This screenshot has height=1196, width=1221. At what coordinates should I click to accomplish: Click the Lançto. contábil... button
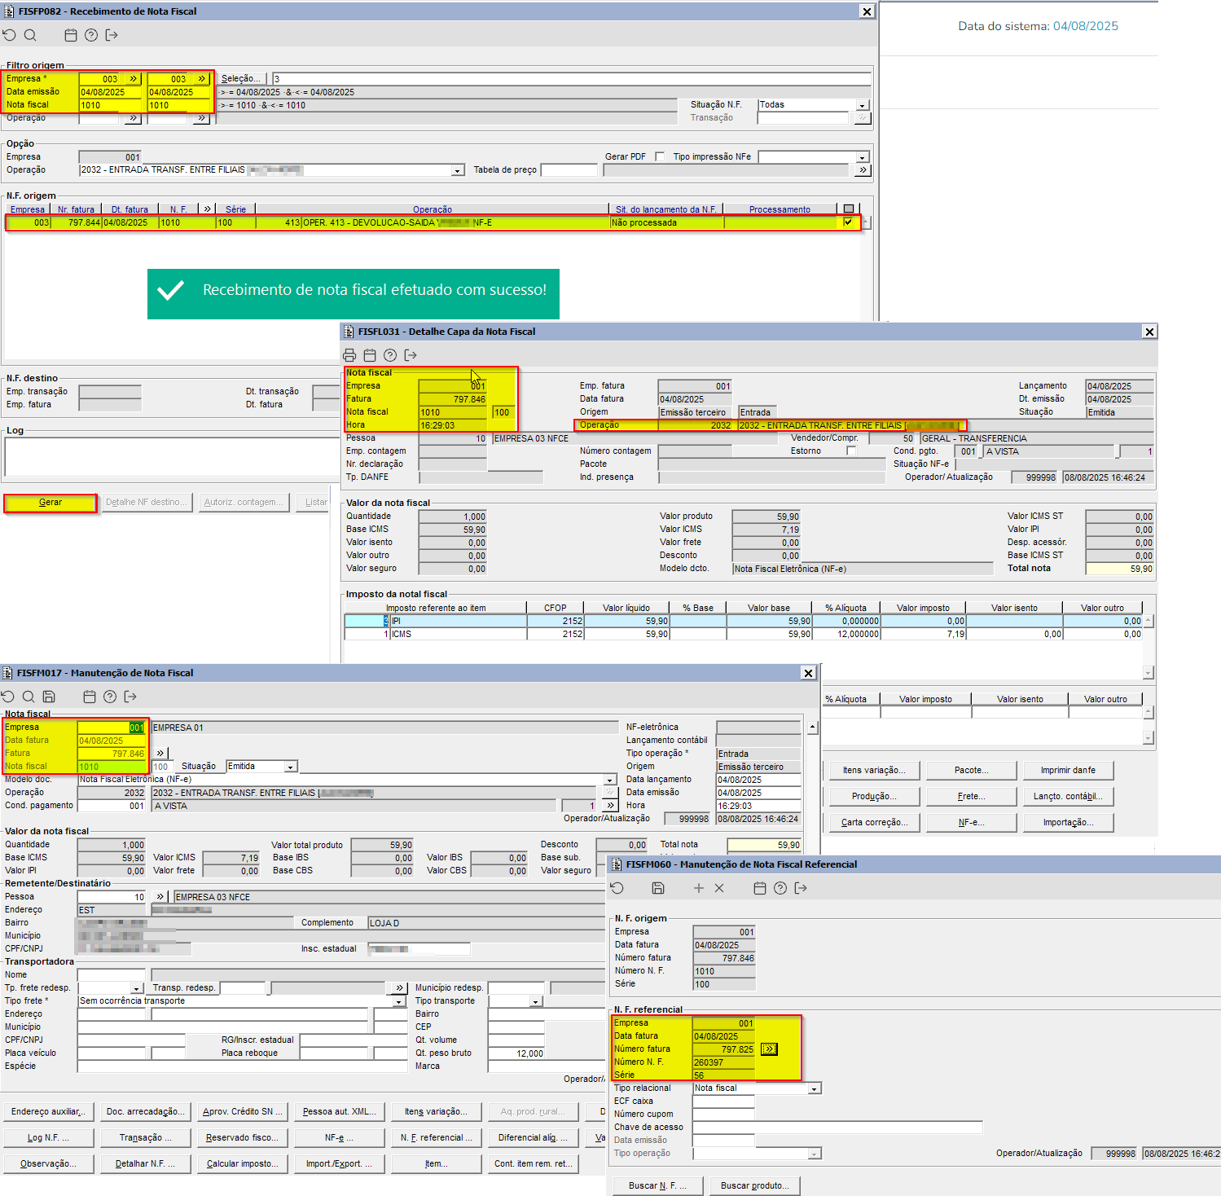(x=1068, y=797)
